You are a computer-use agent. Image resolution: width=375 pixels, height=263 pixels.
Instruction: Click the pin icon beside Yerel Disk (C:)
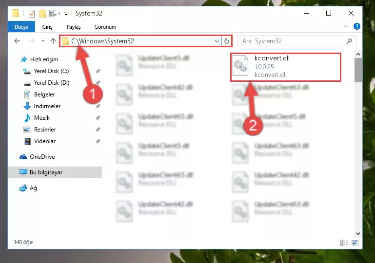pyautogui.click(x=98, y=71)
